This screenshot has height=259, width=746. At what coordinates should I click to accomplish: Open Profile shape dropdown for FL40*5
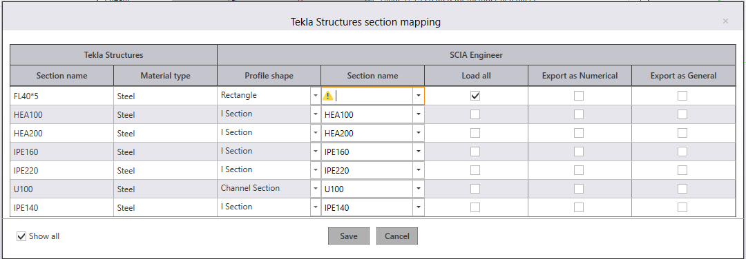(x=316, y=96)
